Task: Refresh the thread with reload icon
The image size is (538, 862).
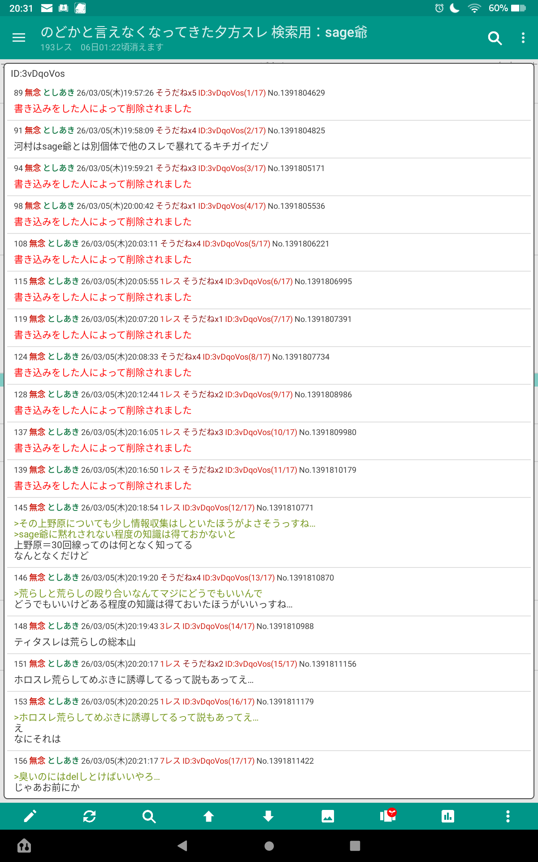Action: (90, 816)
